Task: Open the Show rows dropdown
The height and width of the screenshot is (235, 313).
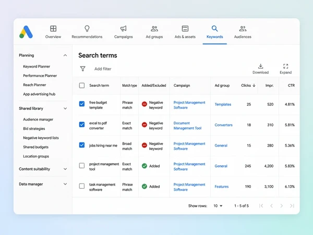Action: coord(218,206)
